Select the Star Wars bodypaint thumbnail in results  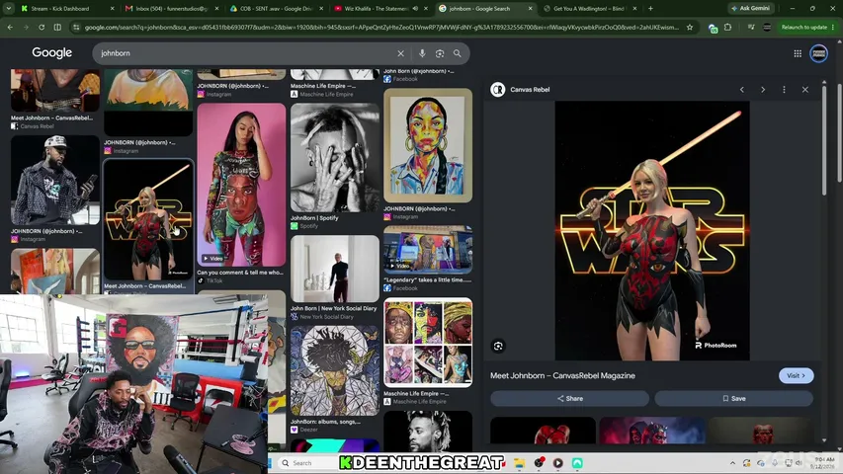coord(148,220)
